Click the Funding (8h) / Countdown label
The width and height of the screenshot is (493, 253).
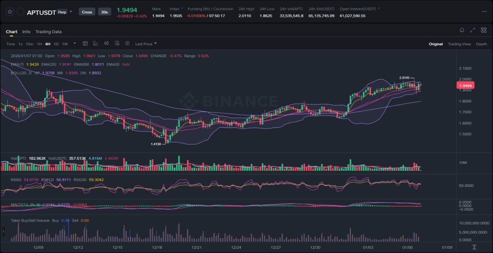click(210, 9)
